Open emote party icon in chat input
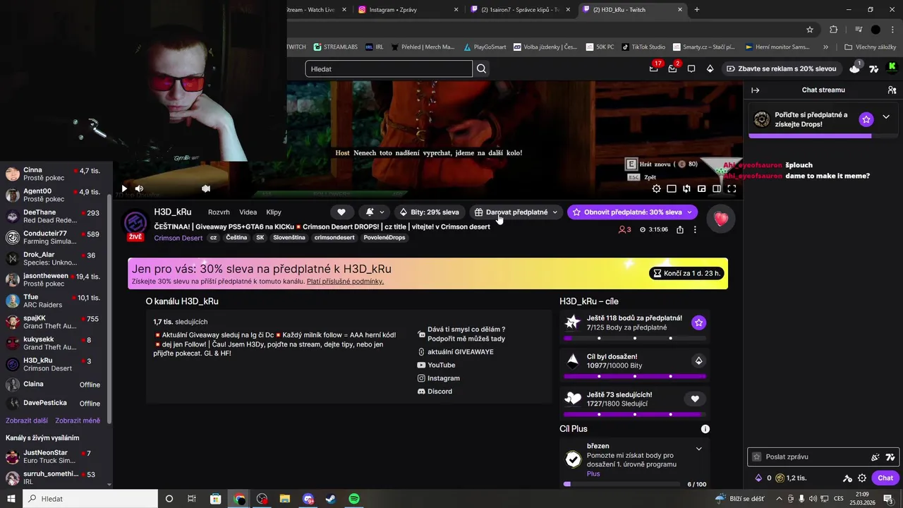The width and height of the screenshot is (903, 508). click(875, 457)
